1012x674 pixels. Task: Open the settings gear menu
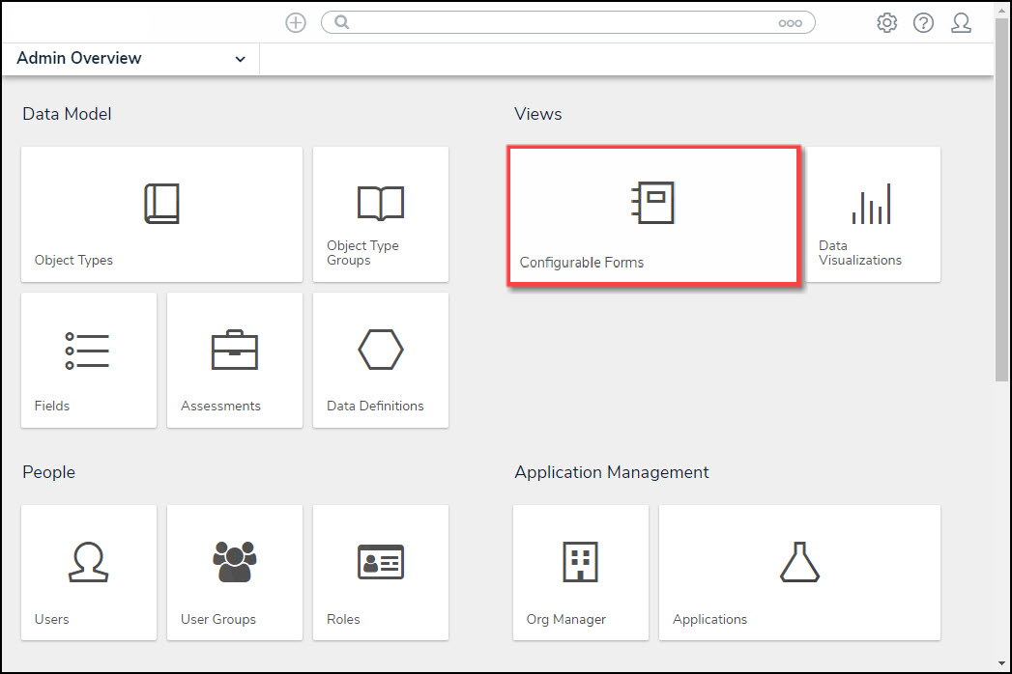(x=886, y=22)
